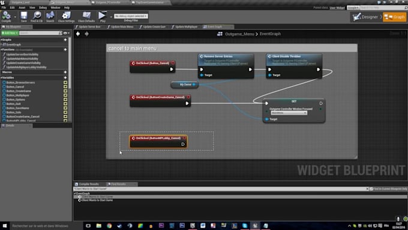
Task: Open the Window menu
Action: point(55,8)
